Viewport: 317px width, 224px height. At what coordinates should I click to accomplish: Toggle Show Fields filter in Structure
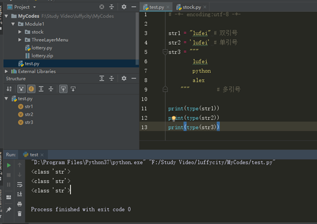(x=31, y=89)
